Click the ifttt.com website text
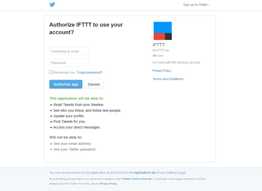 [158, 56]
